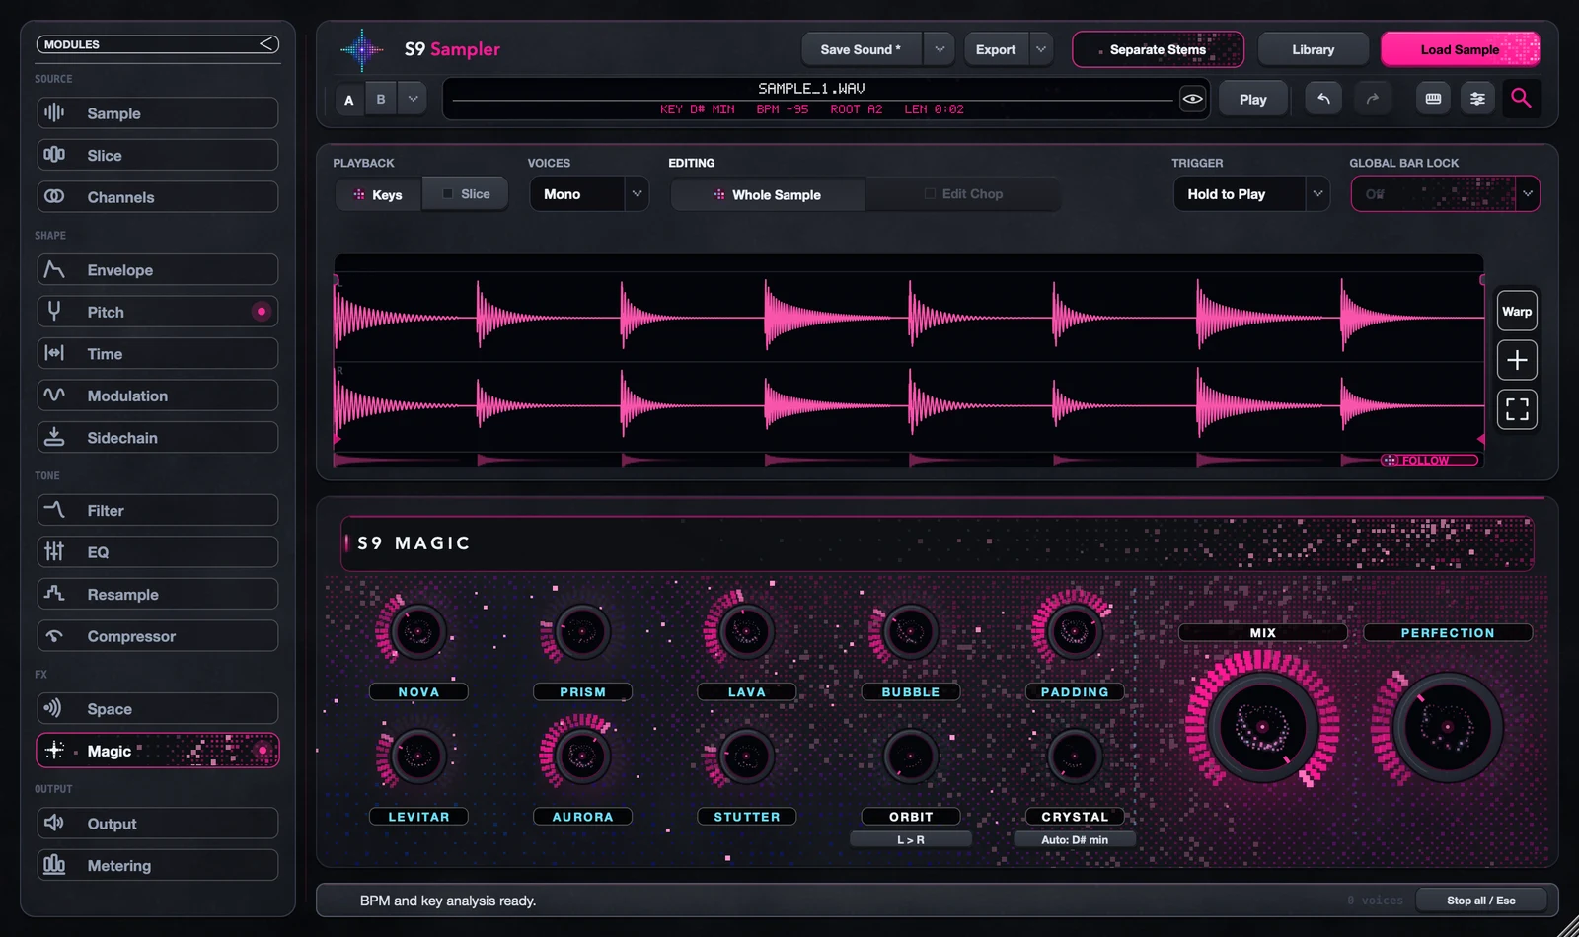
Task: Open the Library button
Action: pyautogui.click(x=1313, y=49)
